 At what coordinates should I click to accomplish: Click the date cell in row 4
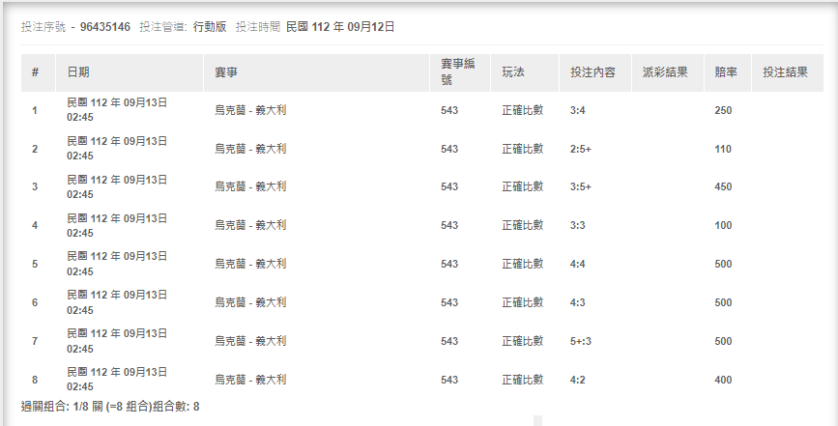(117, 225)
